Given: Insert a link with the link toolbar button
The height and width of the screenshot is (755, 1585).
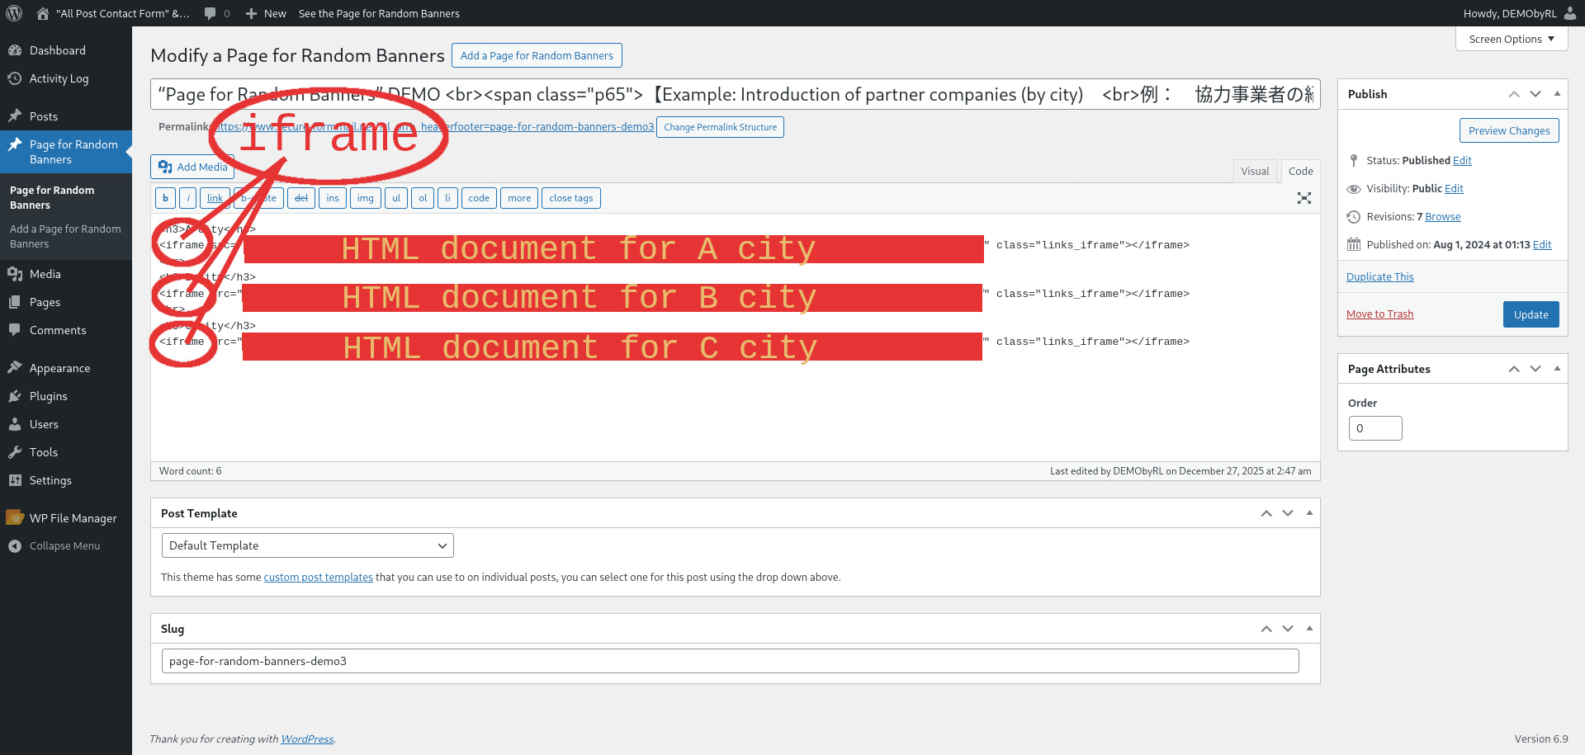Looking at the screenshot, I should pos(215,198).
